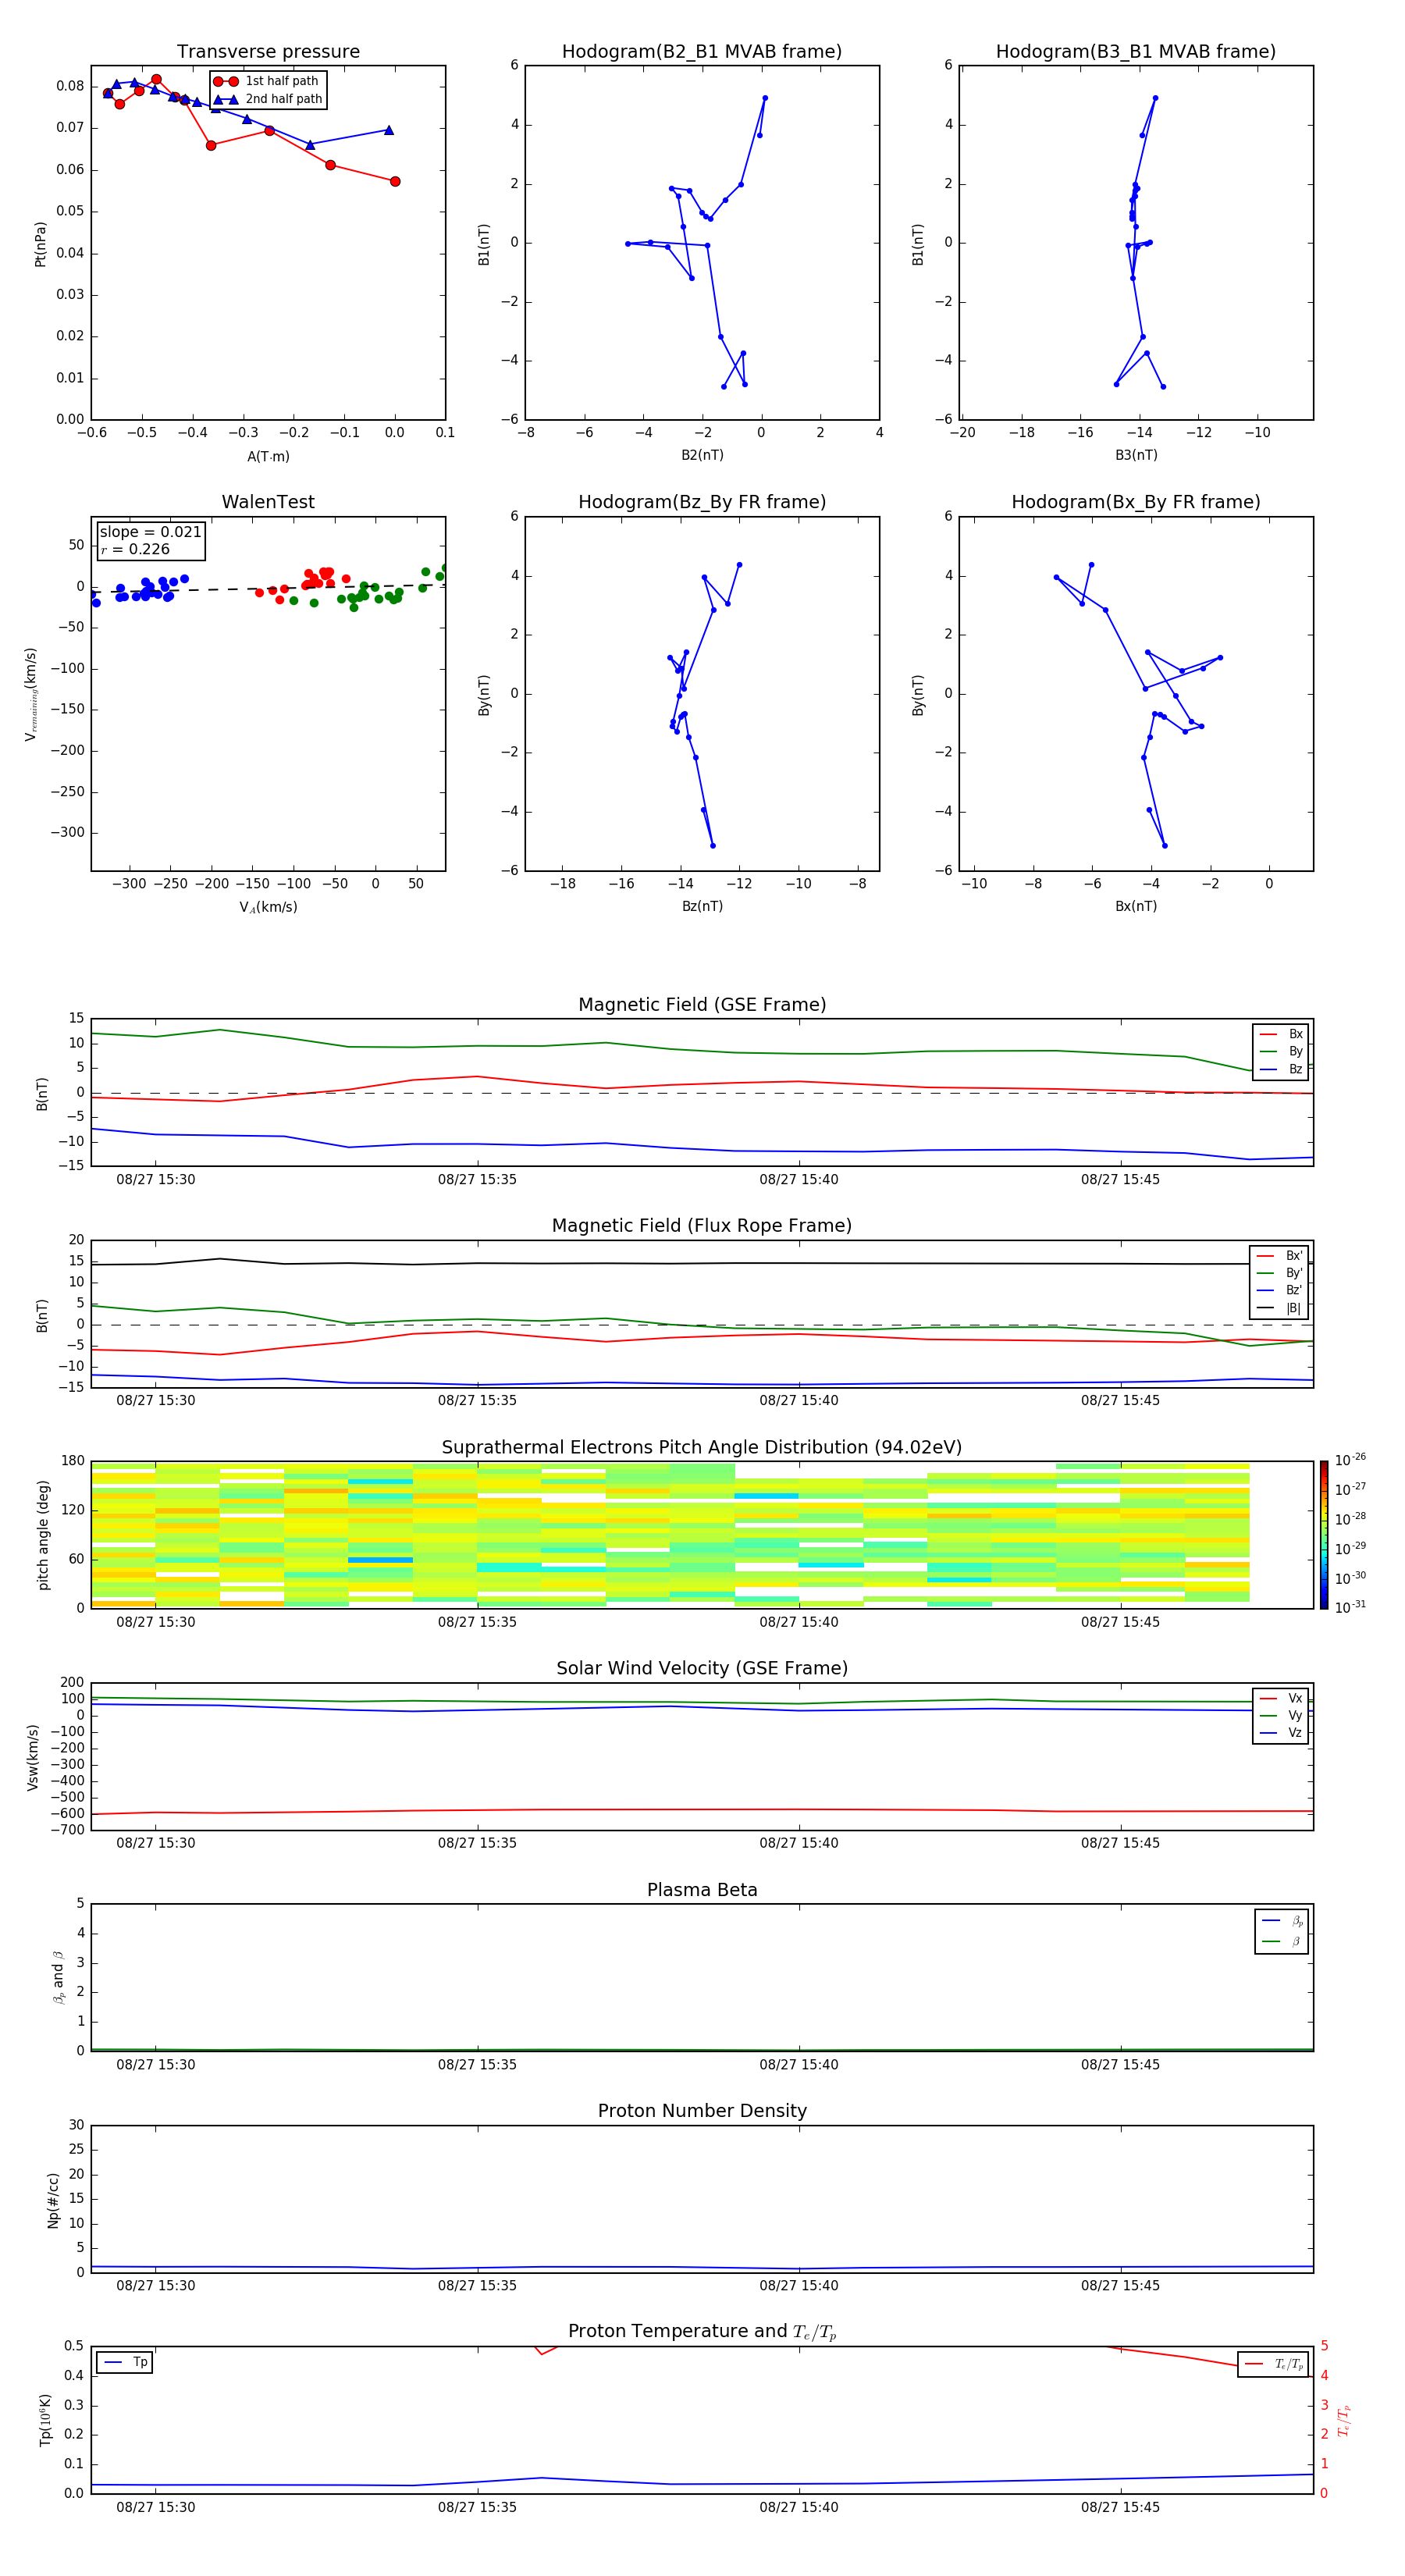Click By legend entry in GSE magnetic field
The height and width of the screenshot is (2576, 1405).
tap(1282, 1051)
